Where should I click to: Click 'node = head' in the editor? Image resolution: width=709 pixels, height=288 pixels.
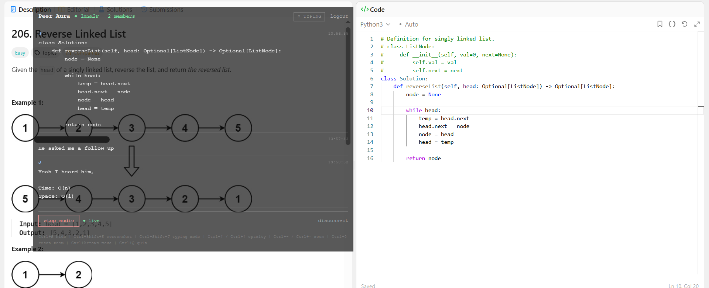coord(436,134)
